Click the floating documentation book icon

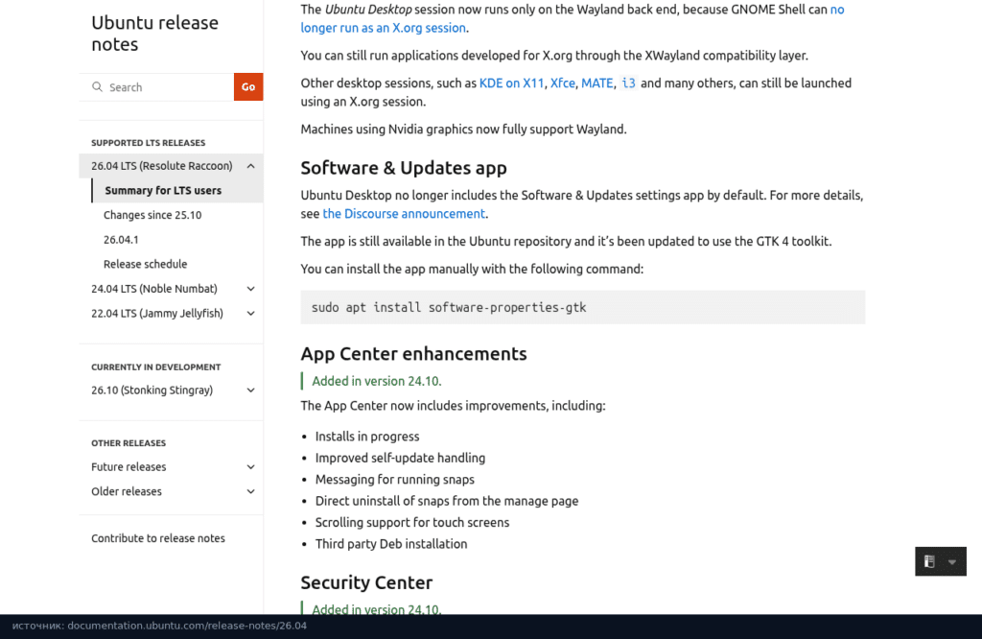coord(929,561)
